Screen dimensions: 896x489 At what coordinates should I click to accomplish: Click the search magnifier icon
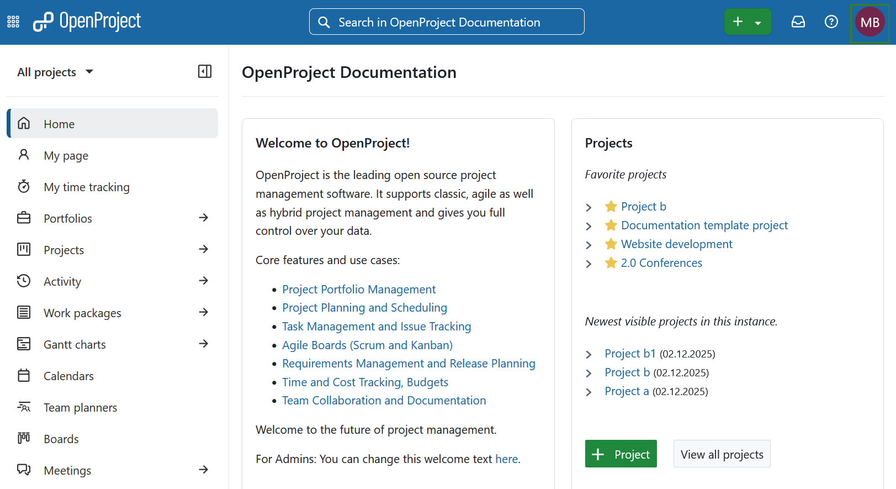(x=324, y=22)
